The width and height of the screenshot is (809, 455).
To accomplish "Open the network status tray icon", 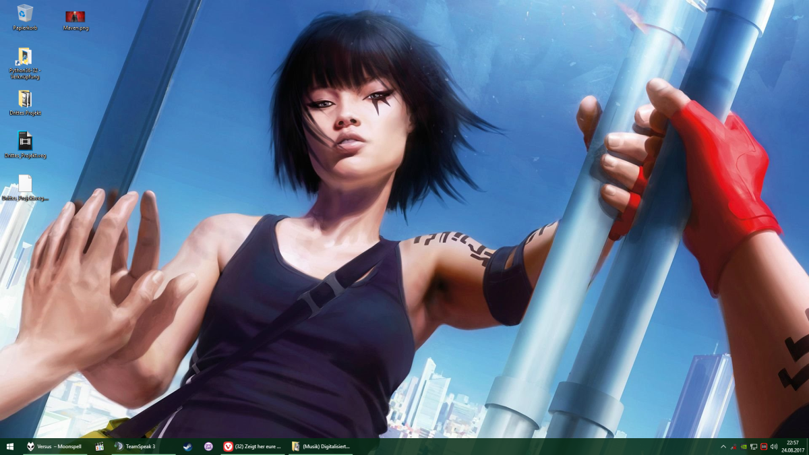I will tap(754, 446).
